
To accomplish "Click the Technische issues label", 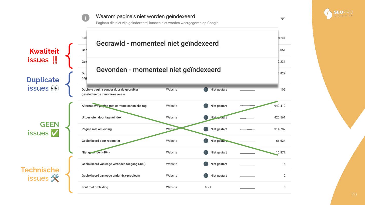I will 40,174.
